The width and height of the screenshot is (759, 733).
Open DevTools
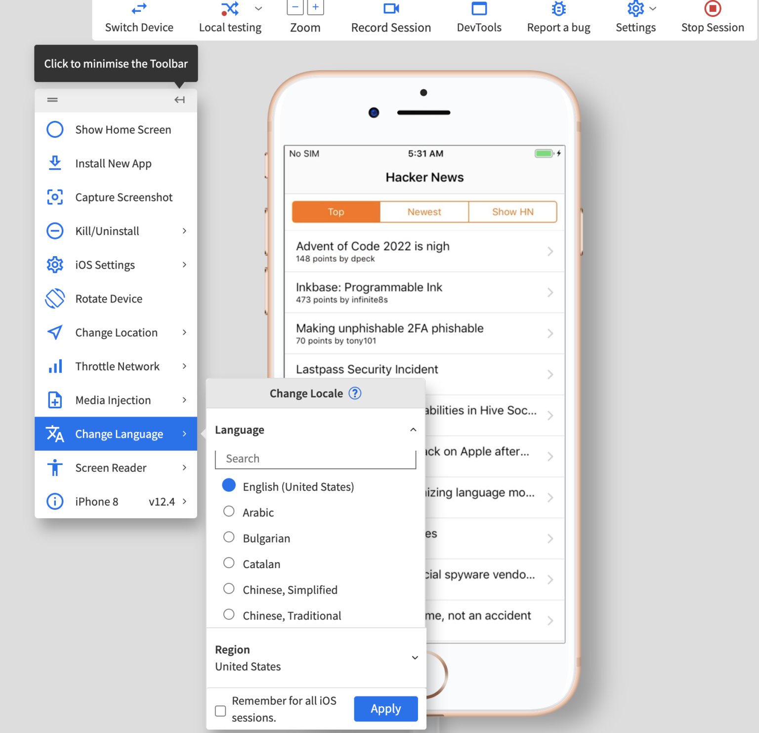coord(478,8)
